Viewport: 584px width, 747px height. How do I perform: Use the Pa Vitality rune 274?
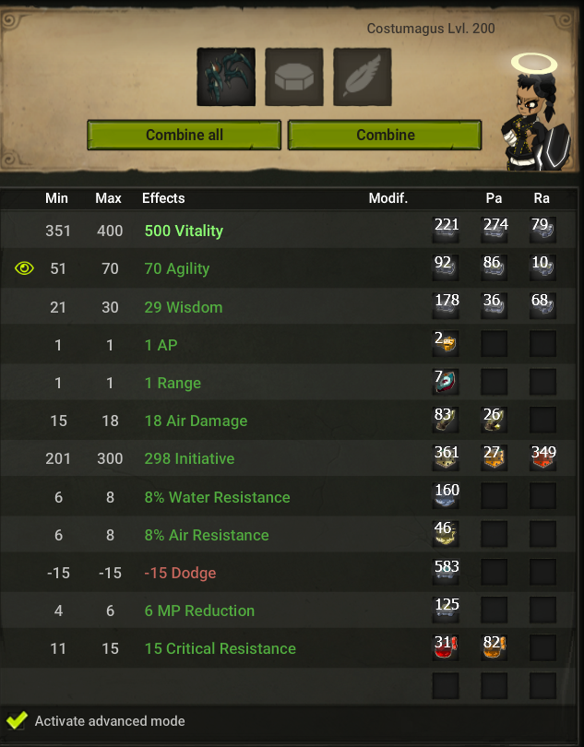pyautogui.click(x=495, y=230)
